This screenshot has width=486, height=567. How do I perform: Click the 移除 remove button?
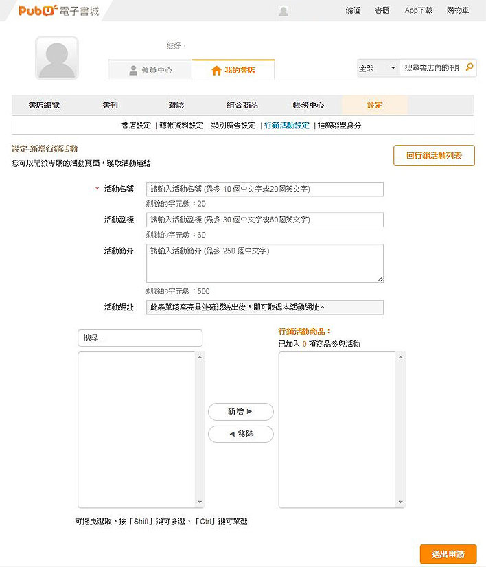click(241, 434)
